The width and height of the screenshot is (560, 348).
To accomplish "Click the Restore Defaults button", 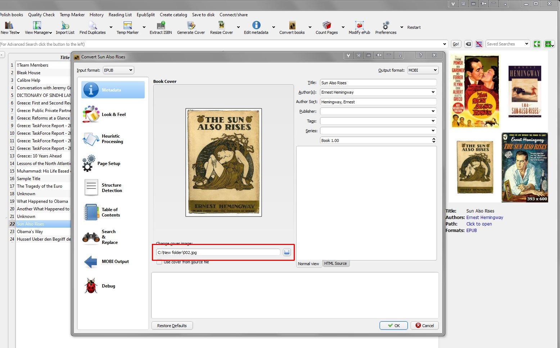I will point(172,326).
